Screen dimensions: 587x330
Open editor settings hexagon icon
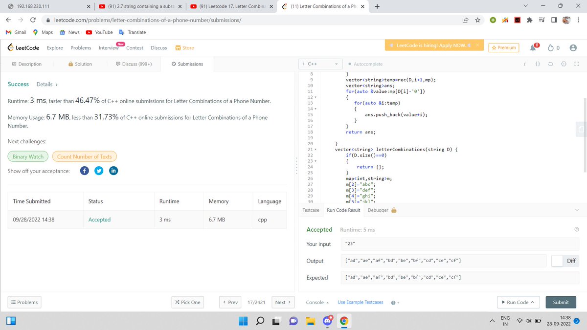click(564, 64)
